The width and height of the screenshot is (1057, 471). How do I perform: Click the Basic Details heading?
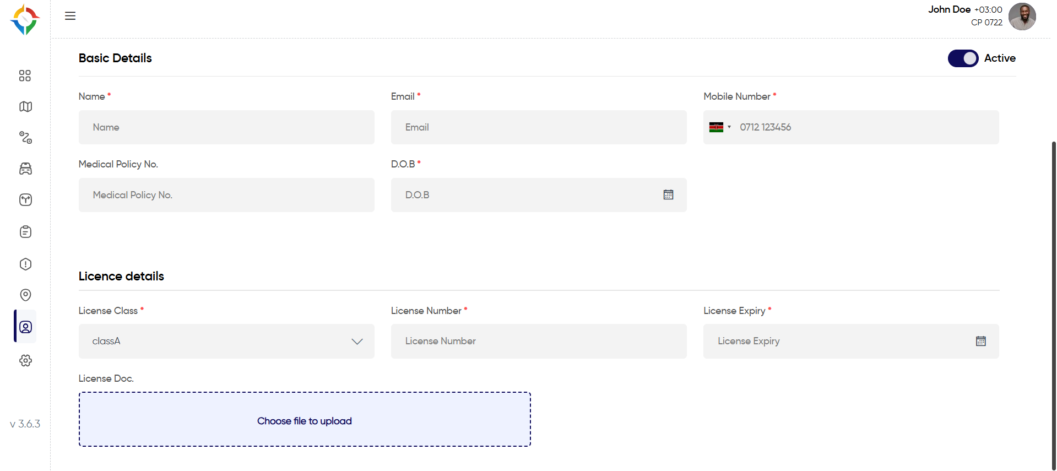[115, 58]
